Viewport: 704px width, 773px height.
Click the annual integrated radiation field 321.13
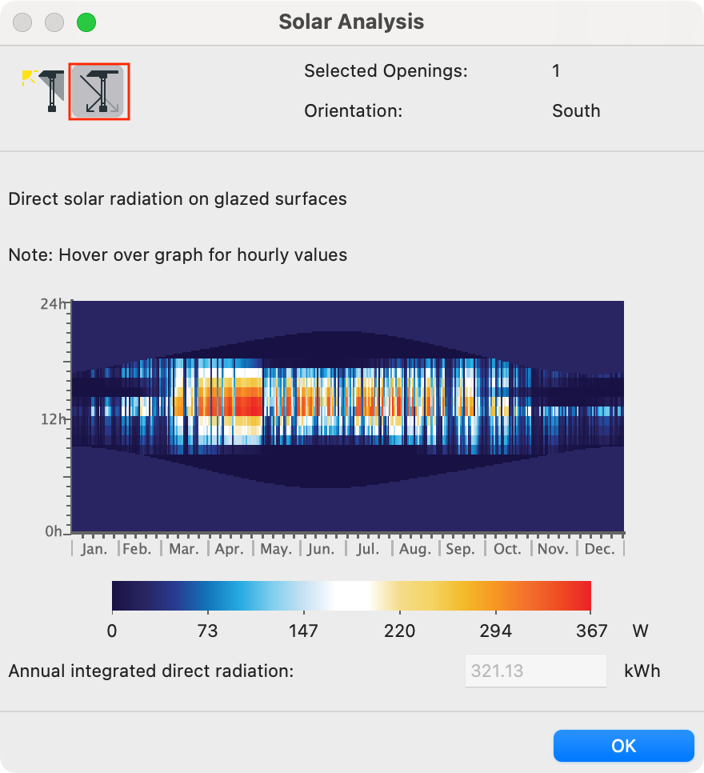coord(535,671)
